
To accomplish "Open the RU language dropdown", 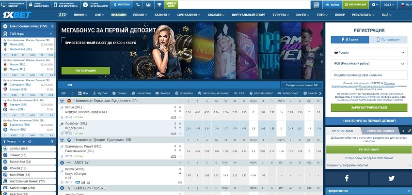I will (x=405, y=5).
